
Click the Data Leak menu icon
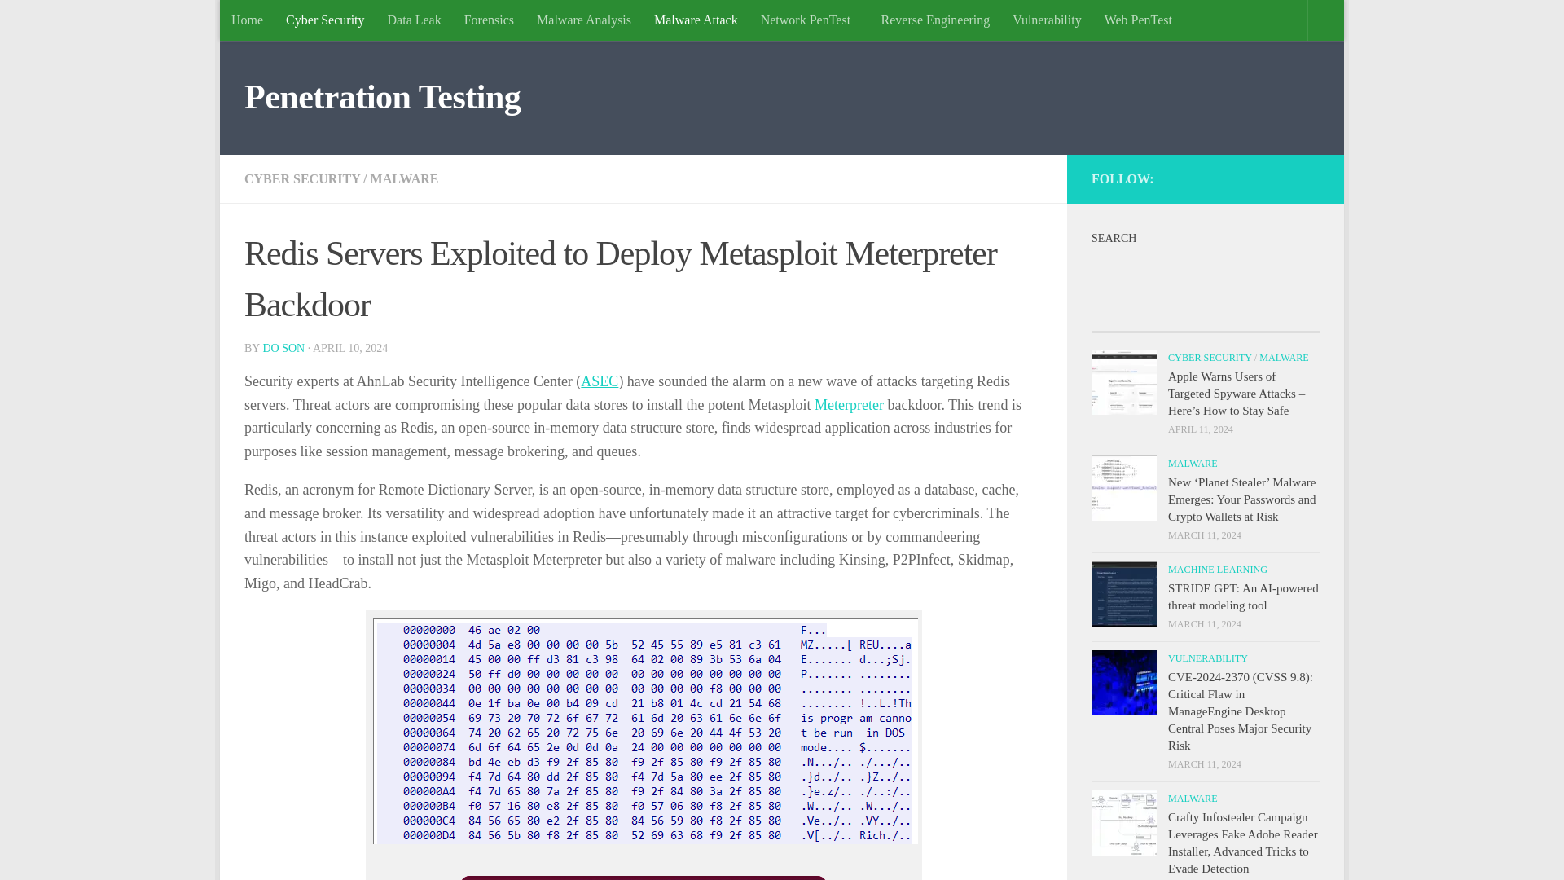click(414, 20)
